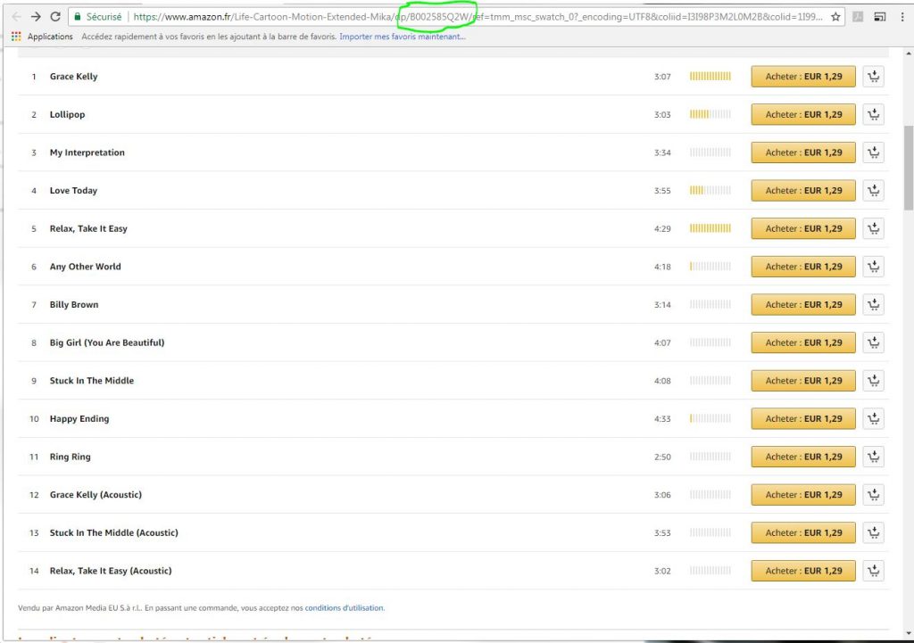Bookmark this page with the star icon
914x643 pixels.
pyautogui.click(x=835, y=17)
